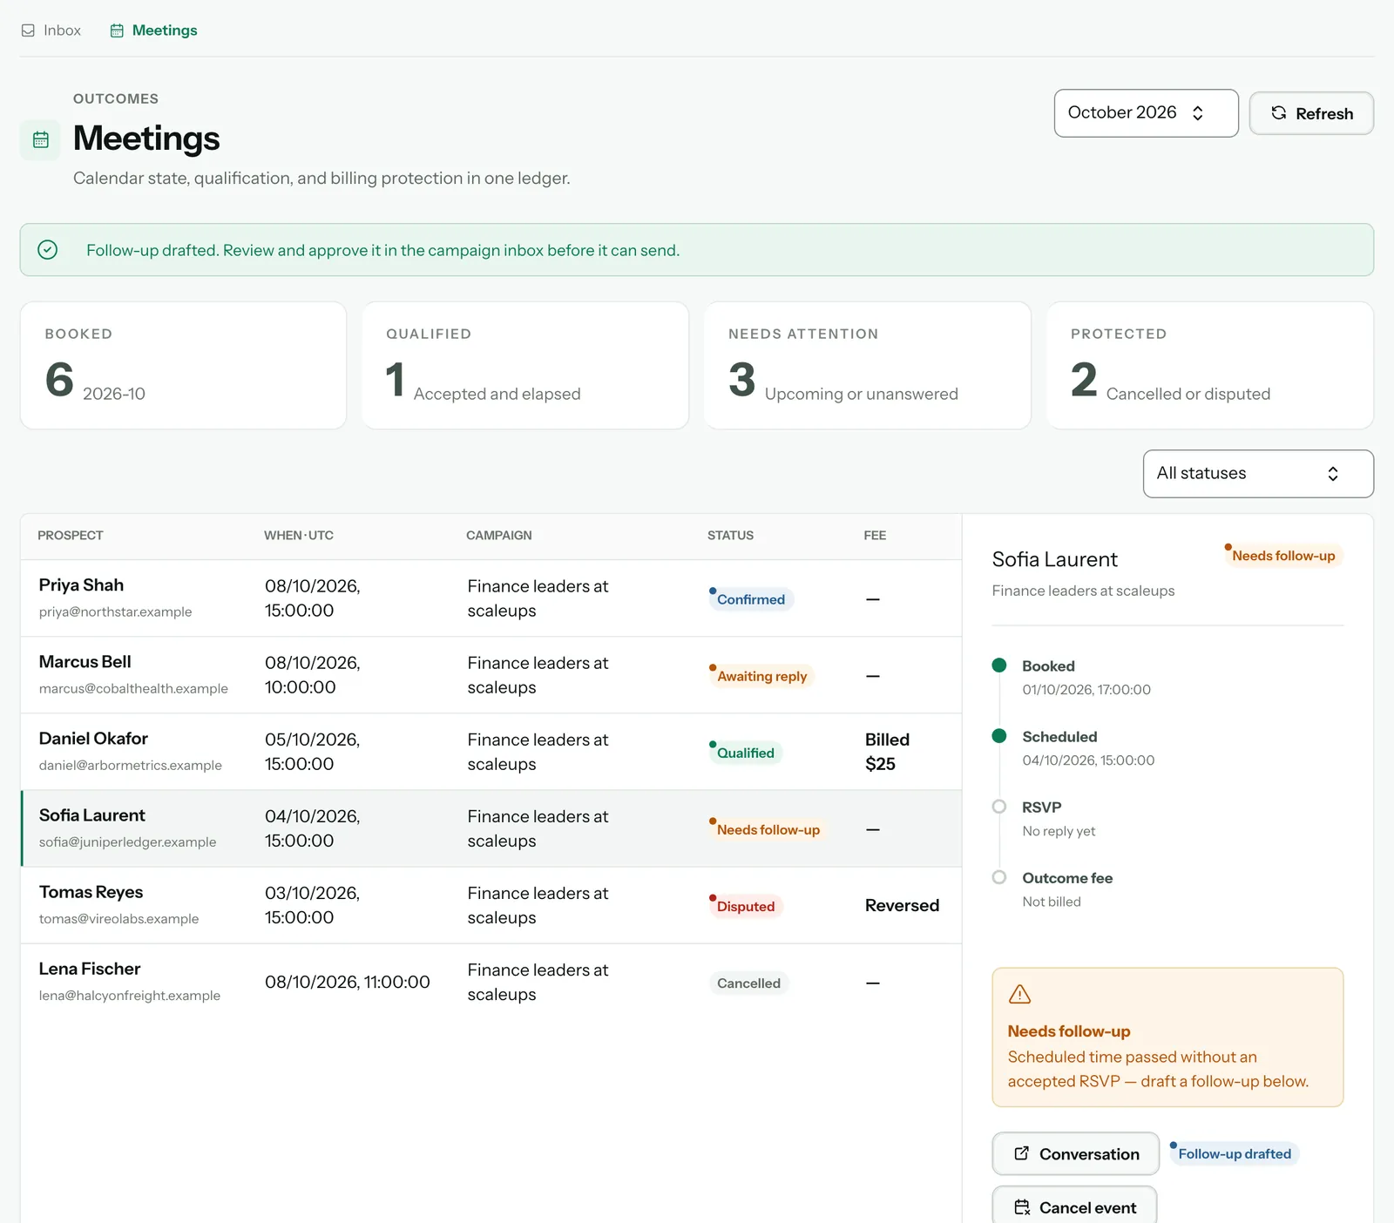Click the Cancelled status badge

(748, 983)
